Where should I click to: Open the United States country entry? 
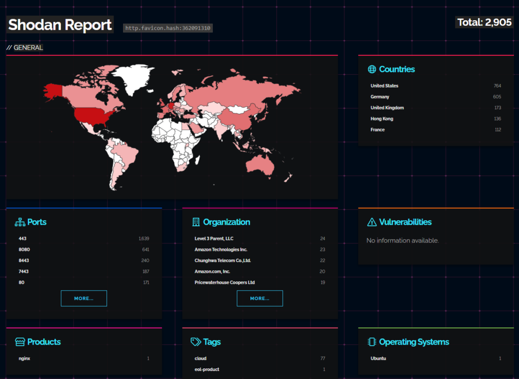pyautogui.click(x=384, y=86)
